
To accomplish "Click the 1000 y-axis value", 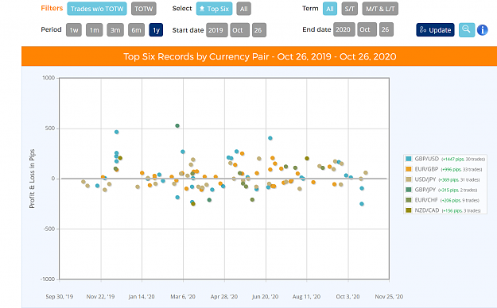I will pos(49,78).
